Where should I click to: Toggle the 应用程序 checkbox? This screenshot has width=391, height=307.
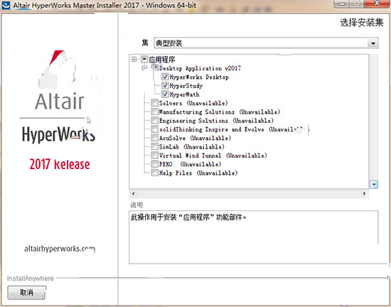144,59
